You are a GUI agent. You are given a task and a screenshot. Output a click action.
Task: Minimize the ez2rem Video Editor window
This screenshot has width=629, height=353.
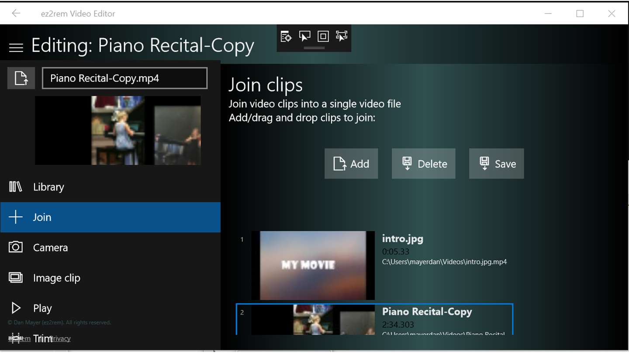coord(548,14)
